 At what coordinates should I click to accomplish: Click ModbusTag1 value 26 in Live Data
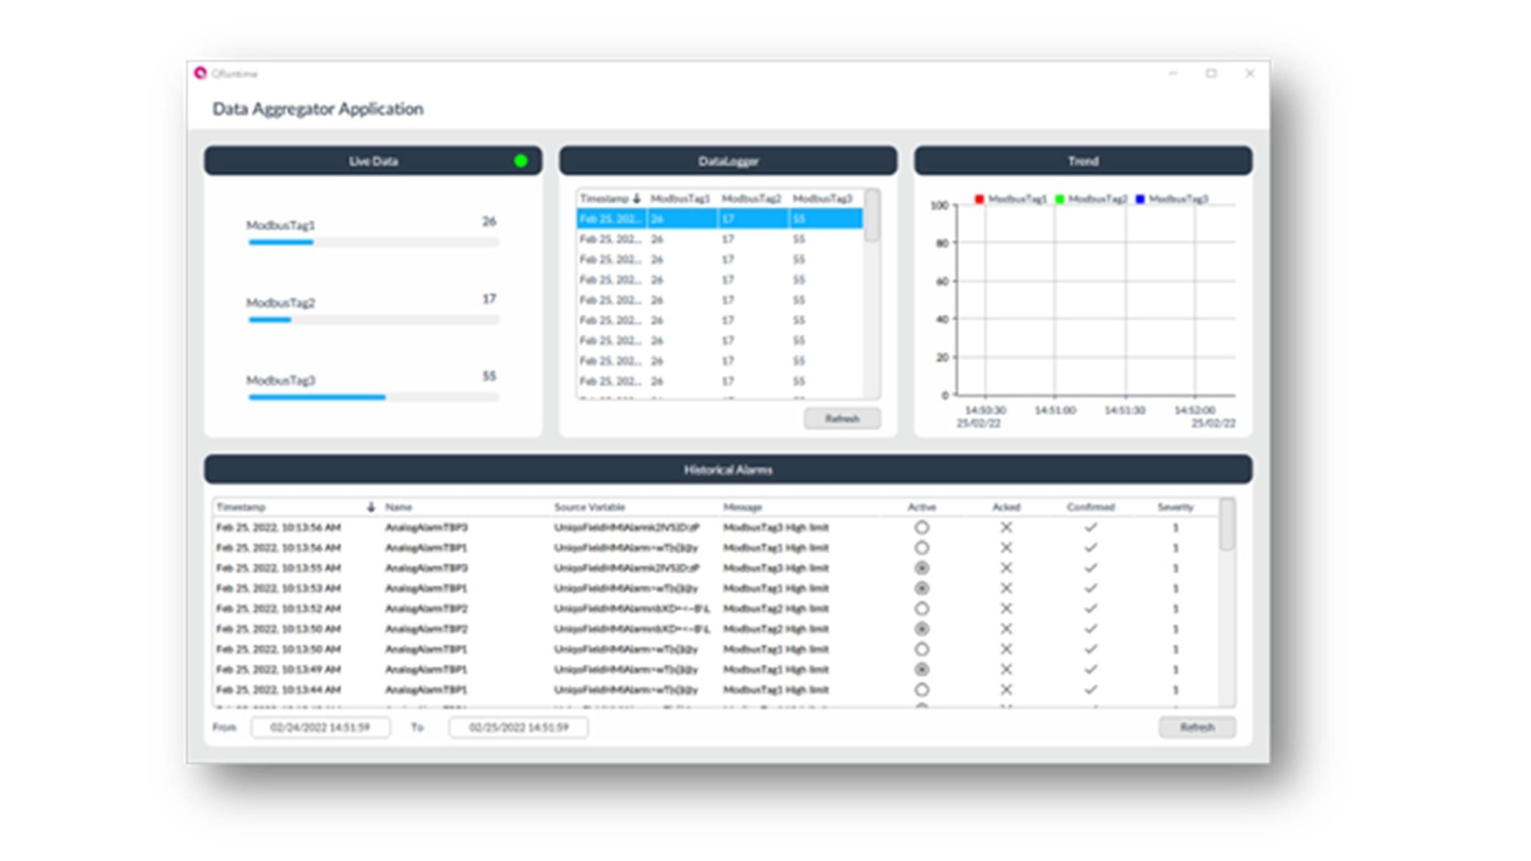coord(489,221)
